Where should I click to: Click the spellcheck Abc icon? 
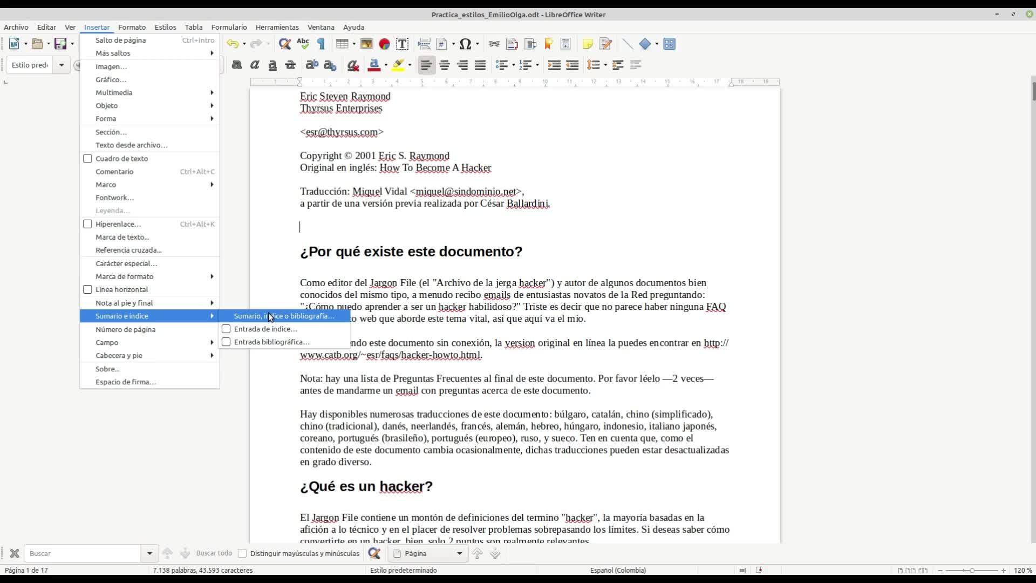coord(303,44)
